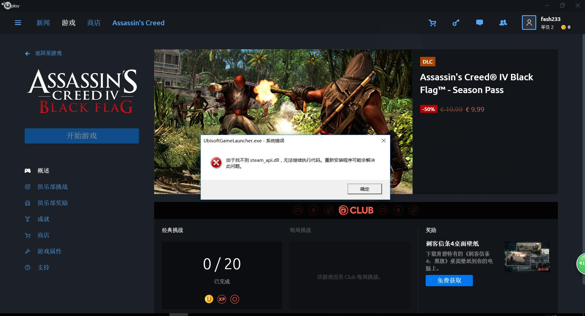Click the € 9.99 price
Image resolution: width=585 pixels, height=316 pixels.
pos(475,109)
